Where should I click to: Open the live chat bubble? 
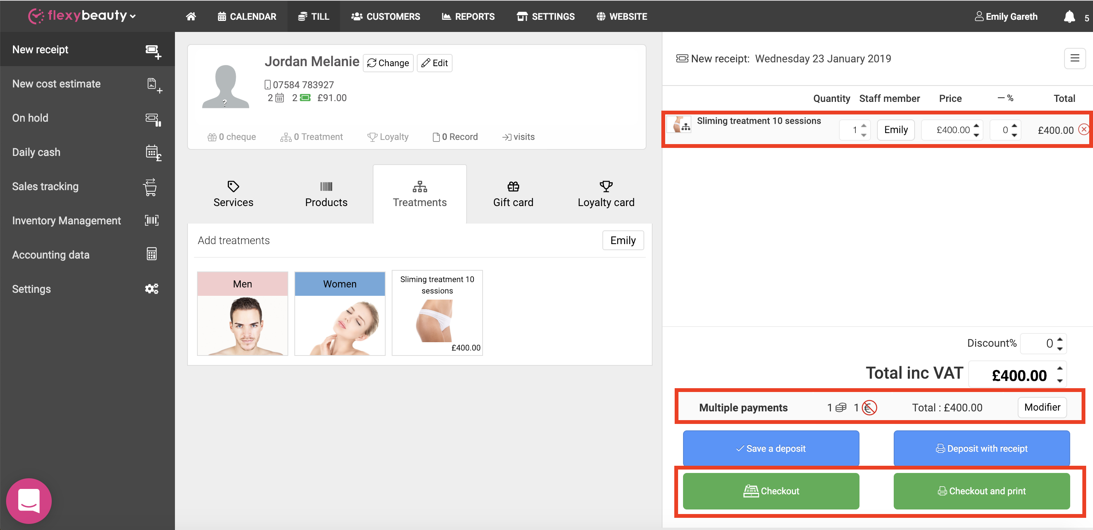[29, 501]
